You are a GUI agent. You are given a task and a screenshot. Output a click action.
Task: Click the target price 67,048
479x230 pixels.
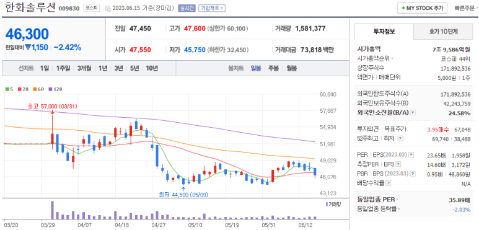[462, 130]
